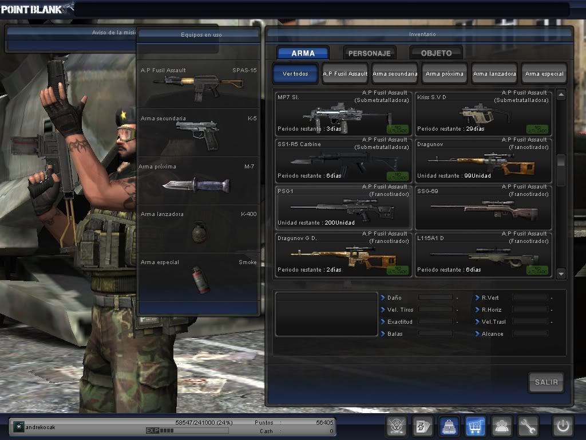Open the friends community icon
Viewport: 586px width, 440px height.
pyautogui.click(x=501, y=426)
